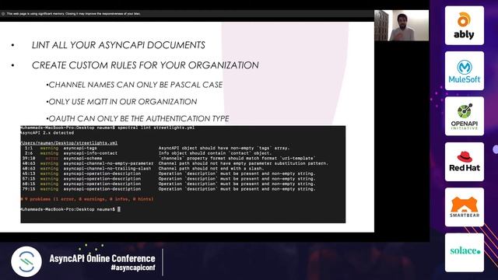This screenshot has height=280, width=498.
Task: Click the 'AsyncAPI Online Conference' title
Action: [102, 258]
